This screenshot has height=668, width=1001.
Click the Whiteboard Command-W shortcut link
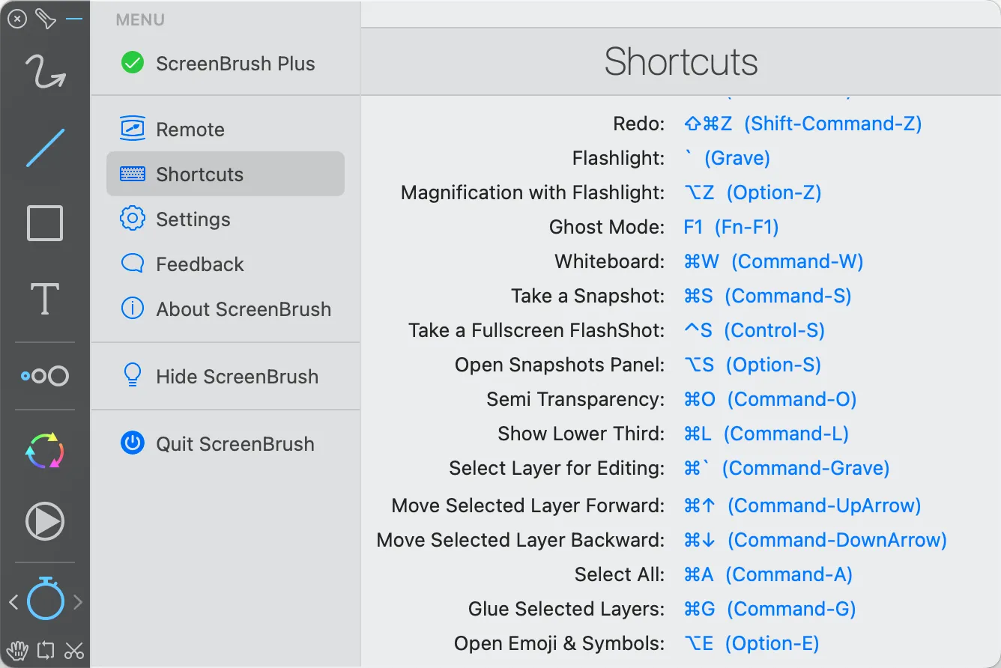(x=773, y=261)
